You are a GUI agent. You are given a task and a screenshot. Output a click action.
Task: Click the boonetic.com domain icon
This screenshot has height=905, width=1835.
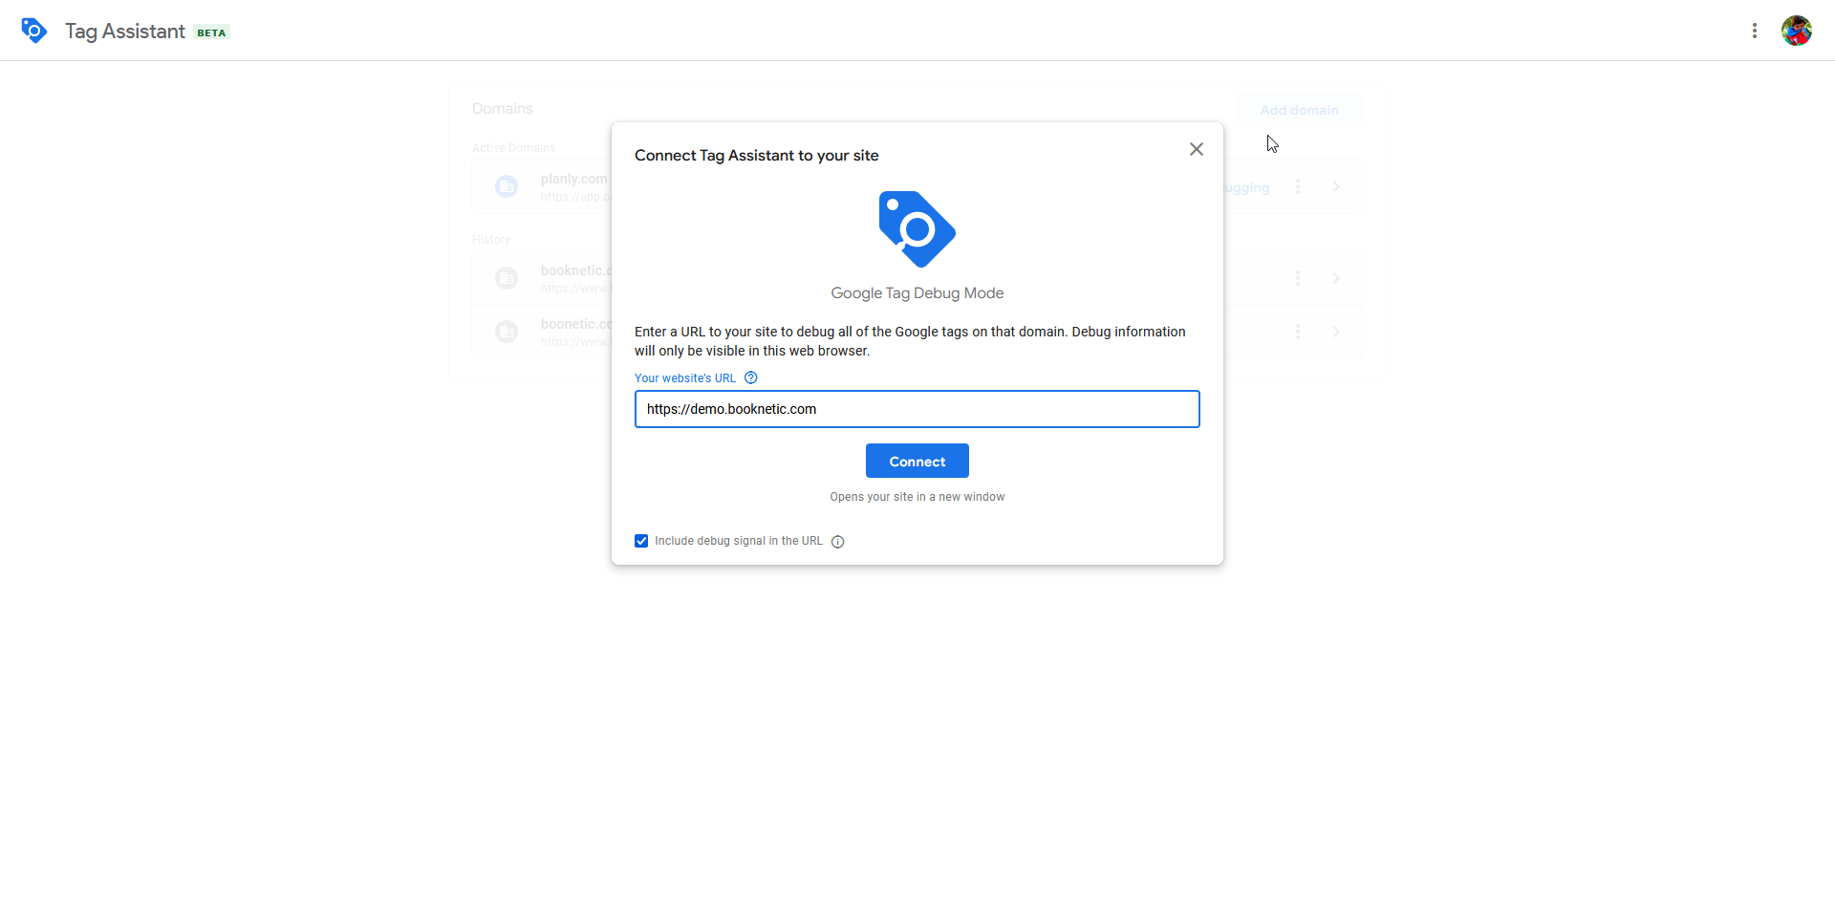tap(507, 332)
